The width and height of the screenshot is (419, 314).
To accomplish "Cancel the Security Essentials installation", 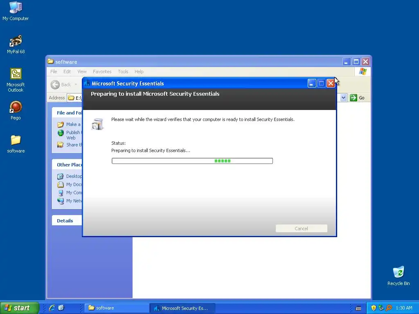I will click(x=302, y=229).
